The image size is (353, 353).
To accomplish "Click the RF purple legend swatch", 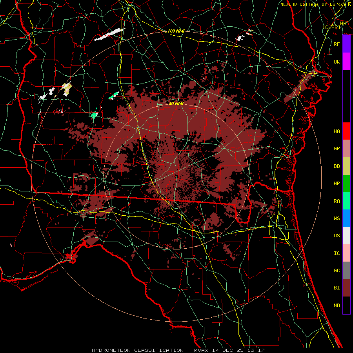I will coord(346,44).
